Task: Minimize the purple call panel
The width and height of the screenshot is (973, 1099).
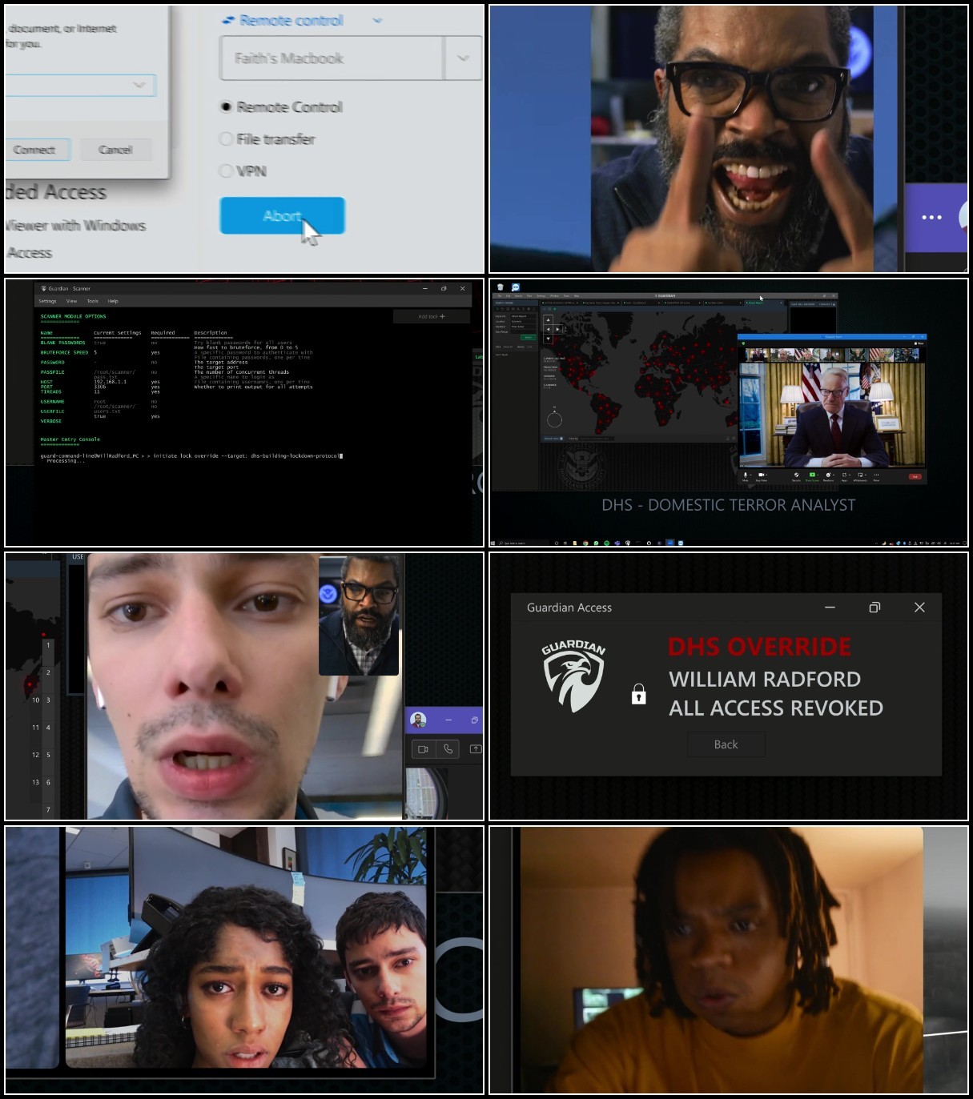Action: point(448,720)
